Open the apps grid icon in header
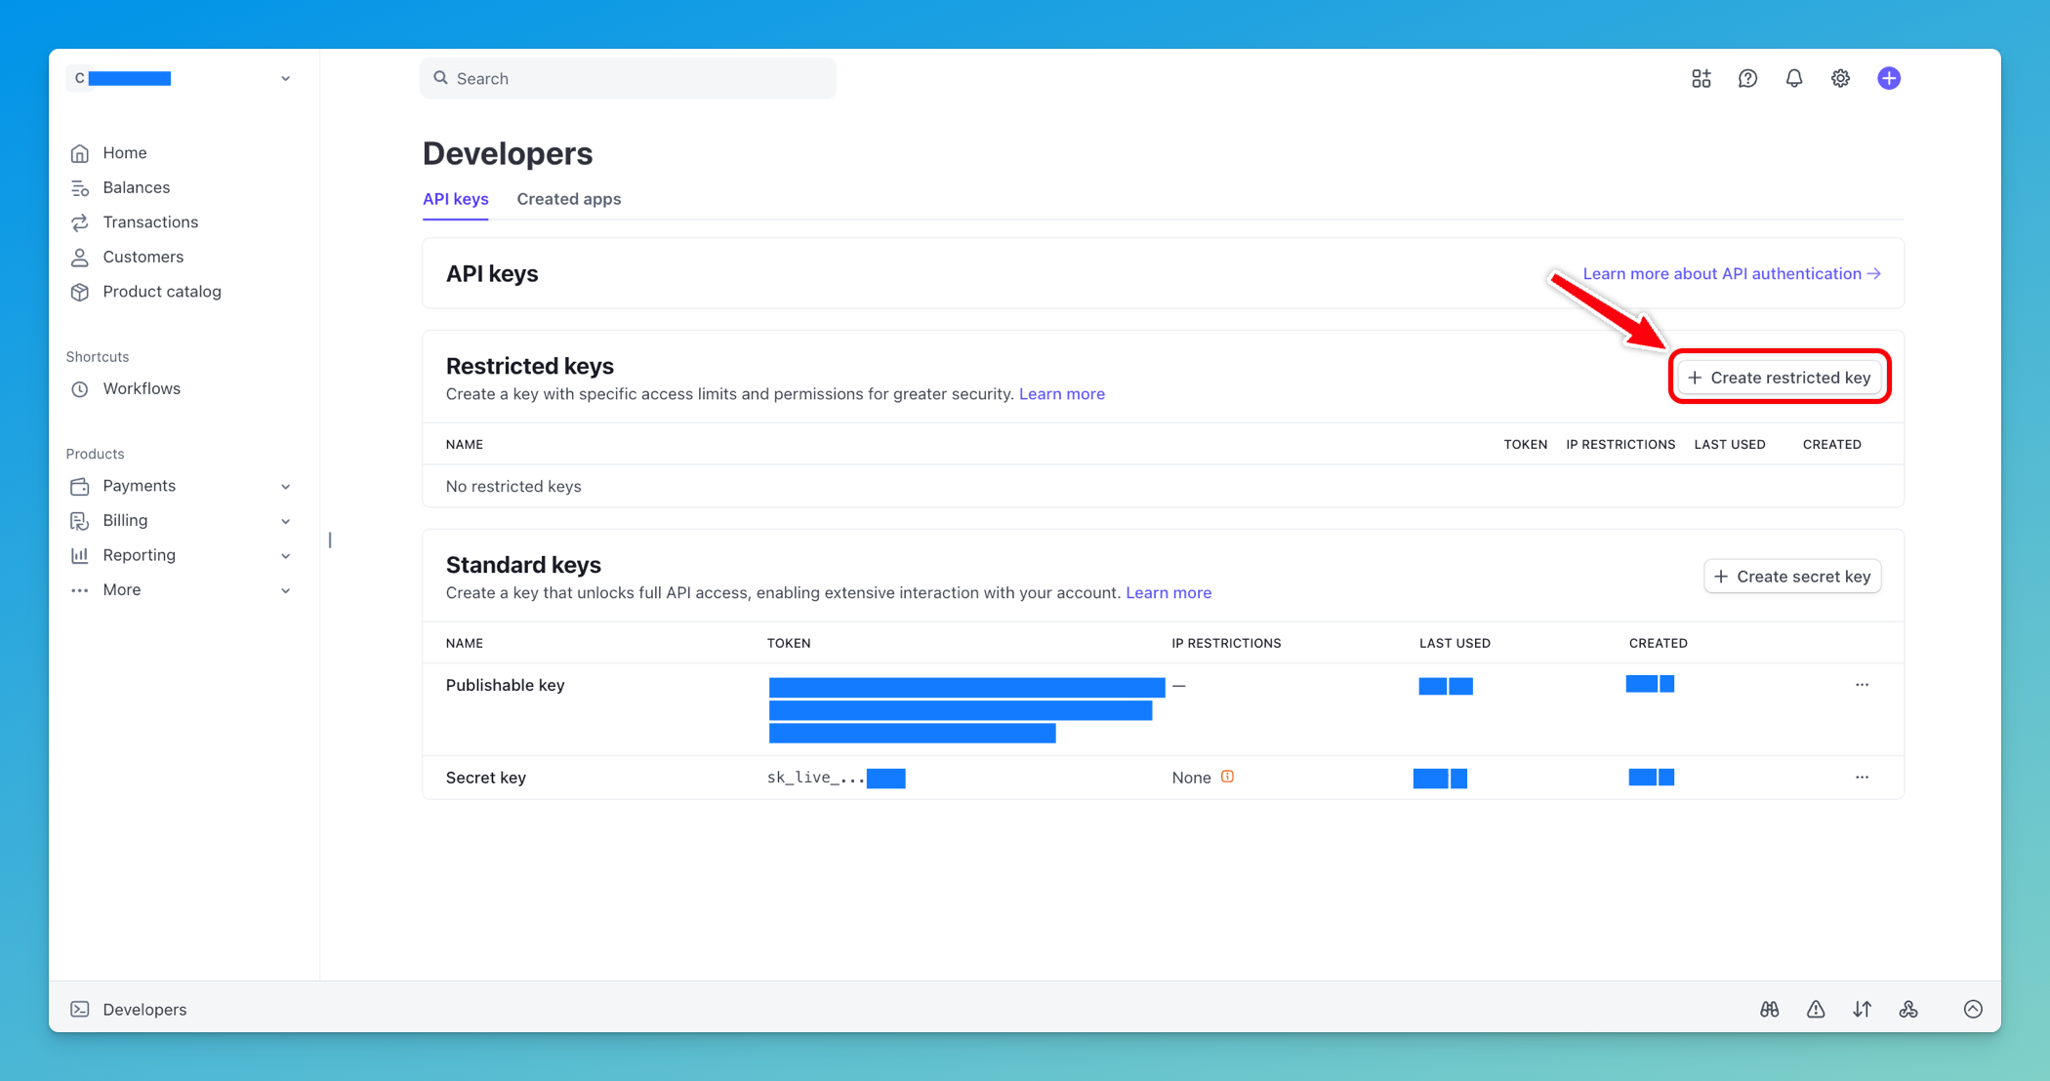 (1701, 79)
